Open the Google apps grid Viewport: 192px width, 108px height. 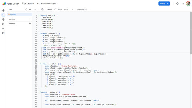click(183, 4)
